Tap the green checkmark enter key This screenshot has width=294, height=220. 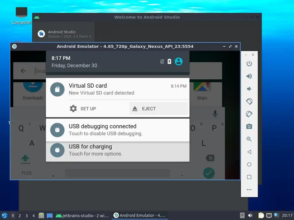click(x=209, y=173)
